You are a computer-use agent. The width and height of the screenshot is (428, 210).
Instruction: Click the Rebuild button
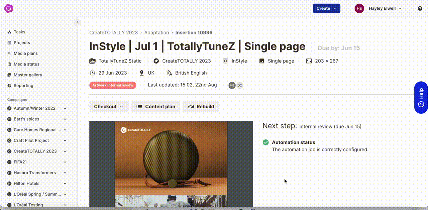(x=201, y=107)
